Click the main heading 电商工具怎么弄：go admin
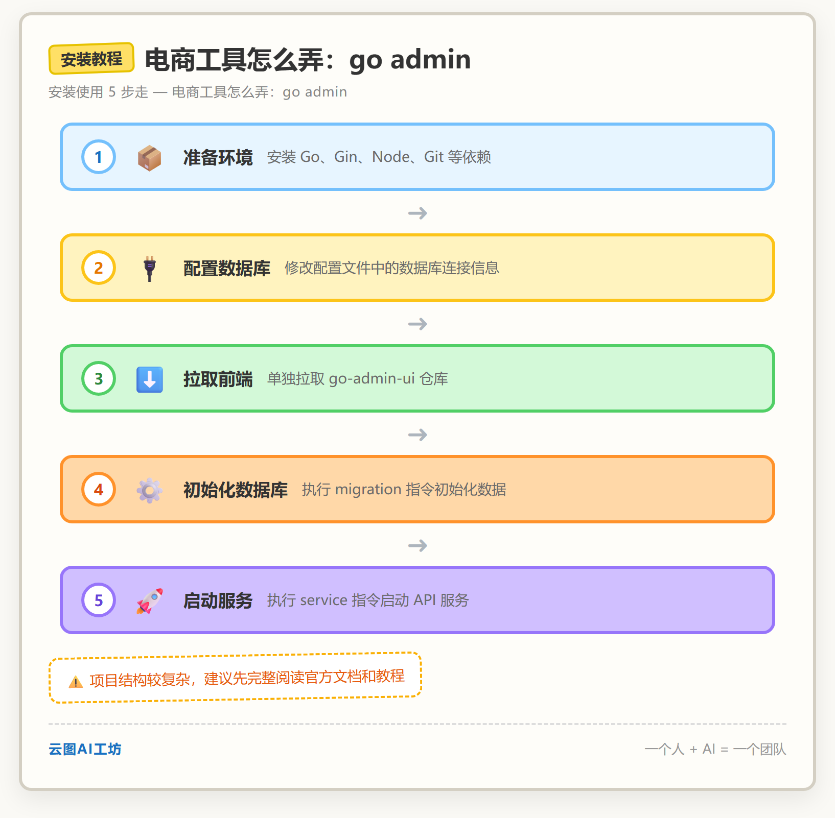The width and height of the screenshot is (835, 818). coord(308,60)
